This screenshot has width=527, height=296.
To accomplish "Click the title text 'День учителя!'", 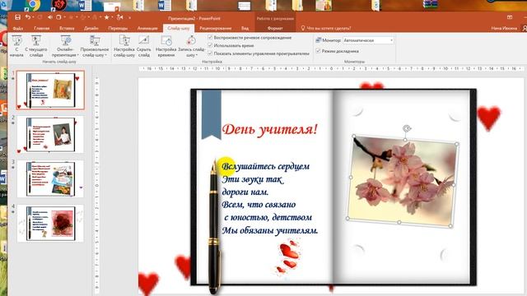I will (269, 129).
